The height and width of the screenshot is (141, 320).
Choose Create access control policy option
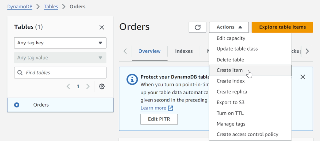[x=250, y=134]
